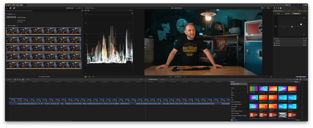Disable the Color Board 1 checkbox

pyautogui.click(x=274, y=11)
